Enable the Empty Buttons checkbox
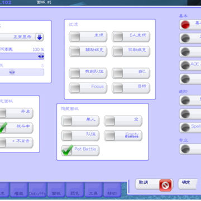 tap(110, 136)
